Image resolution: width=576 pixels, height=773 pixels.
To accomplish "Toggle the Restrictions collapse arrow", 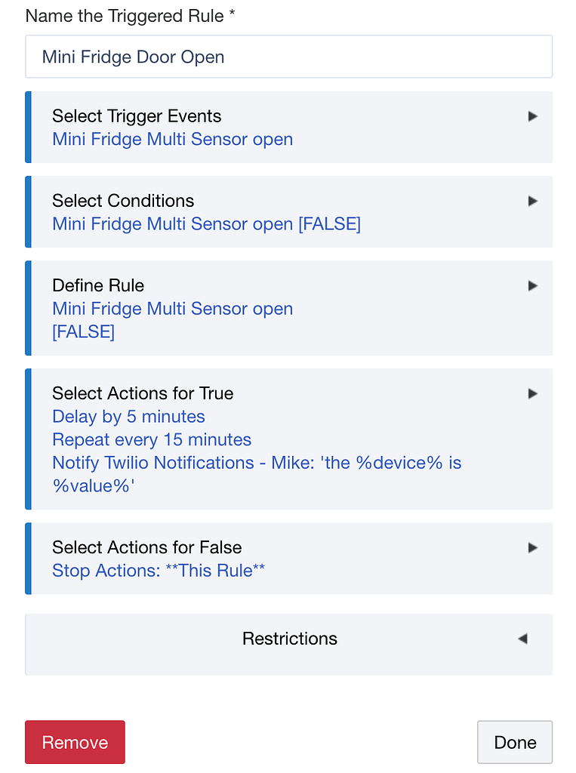I will pyautogui.click(x=522, y=639).
